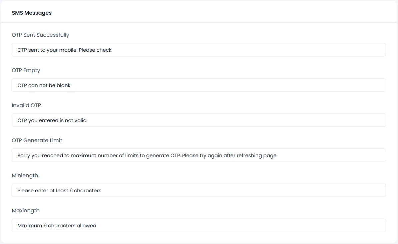
Task: Click the word "blank" in OTP Empty text
Action: (63, 85)
